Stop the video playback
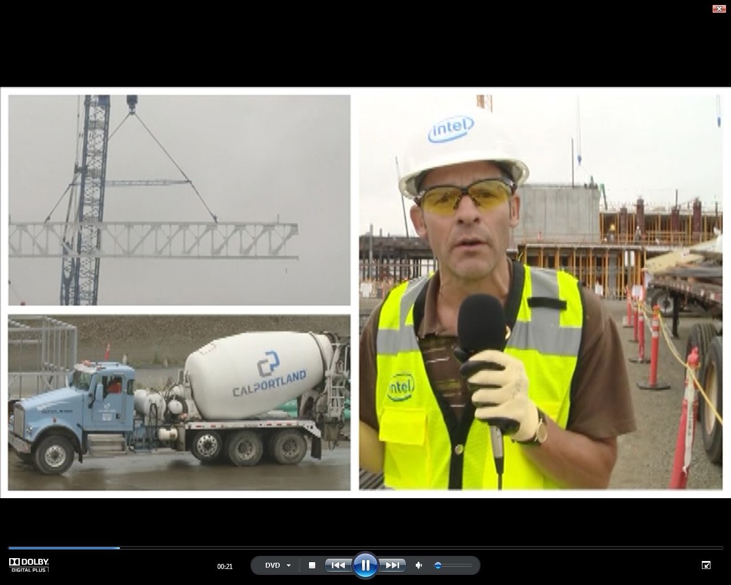 point(312,566)
